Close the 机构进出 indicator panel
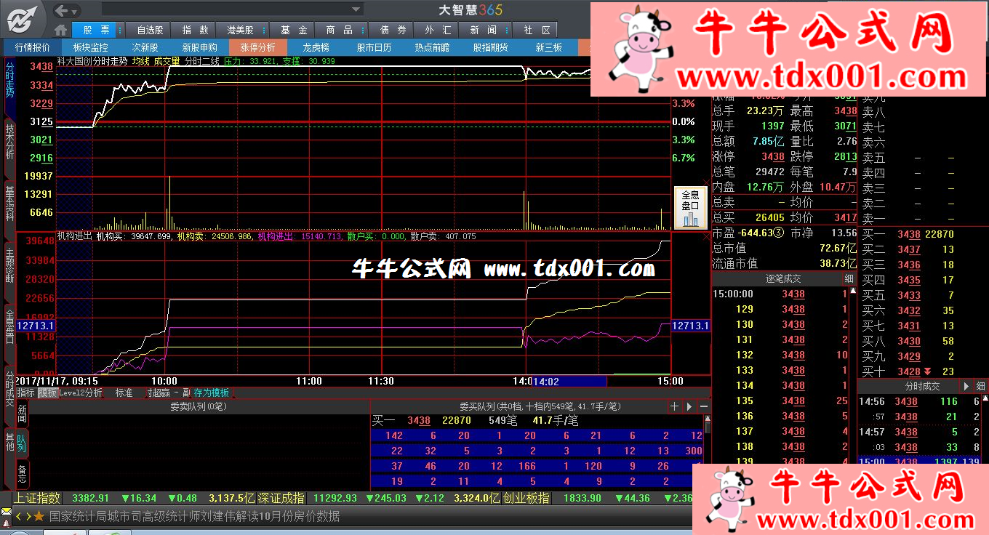989x535 pixels. (705, 236)
